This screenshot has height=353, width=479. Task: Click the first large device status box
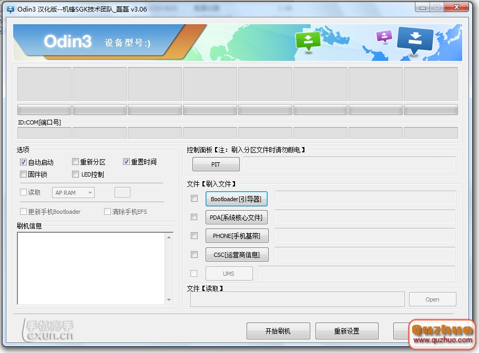44,84
